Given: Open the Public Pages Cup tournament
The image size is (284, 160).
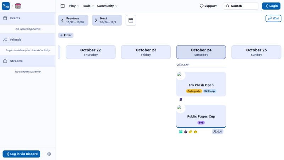Looking at the screenshot, I should 201,117.
